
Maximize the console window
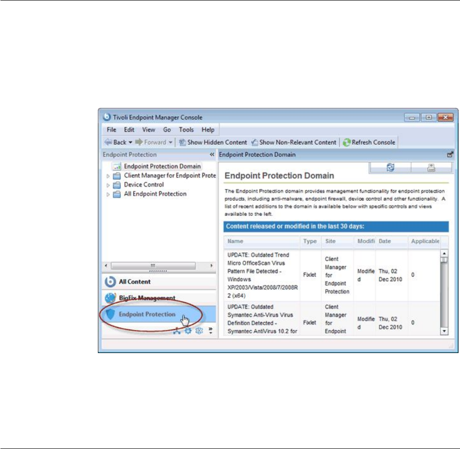pos(429,118)
